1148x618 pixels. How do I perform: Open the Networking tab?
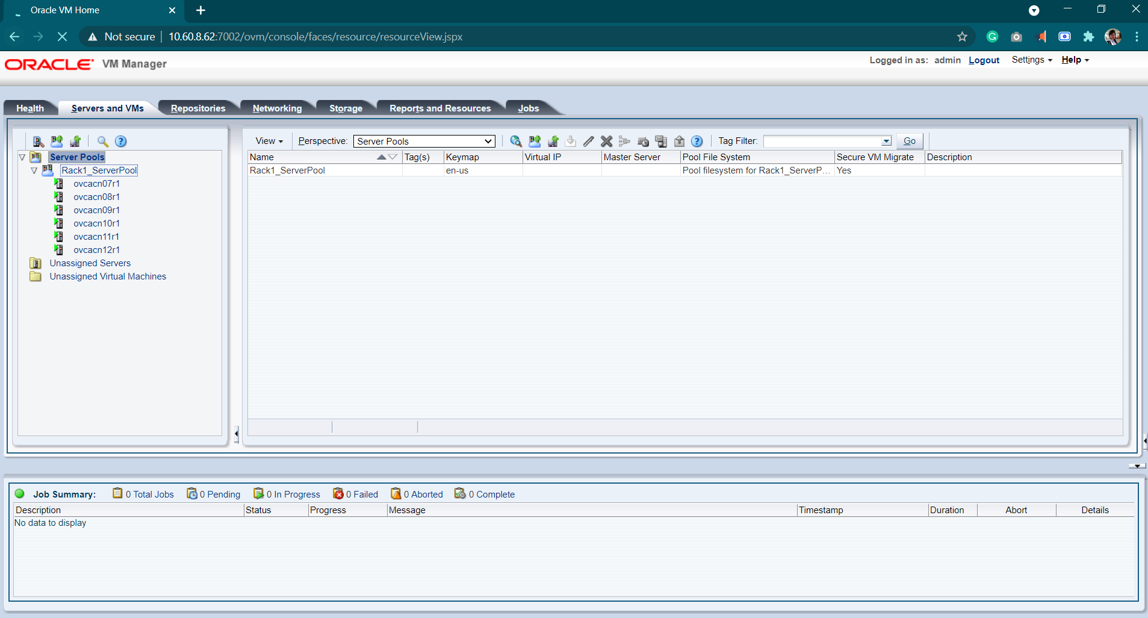click(x=277, y=108)
